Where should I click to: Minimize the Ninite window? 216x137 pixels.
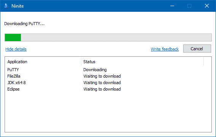172,6
